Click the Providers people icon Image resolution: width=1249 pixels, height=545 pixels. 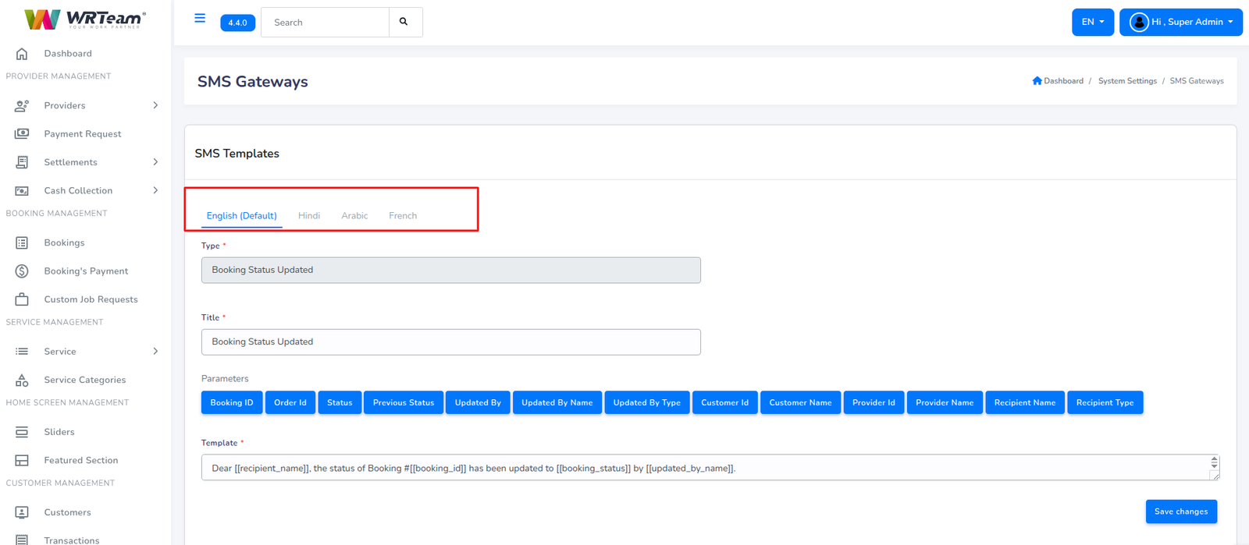tap(22, 105)
